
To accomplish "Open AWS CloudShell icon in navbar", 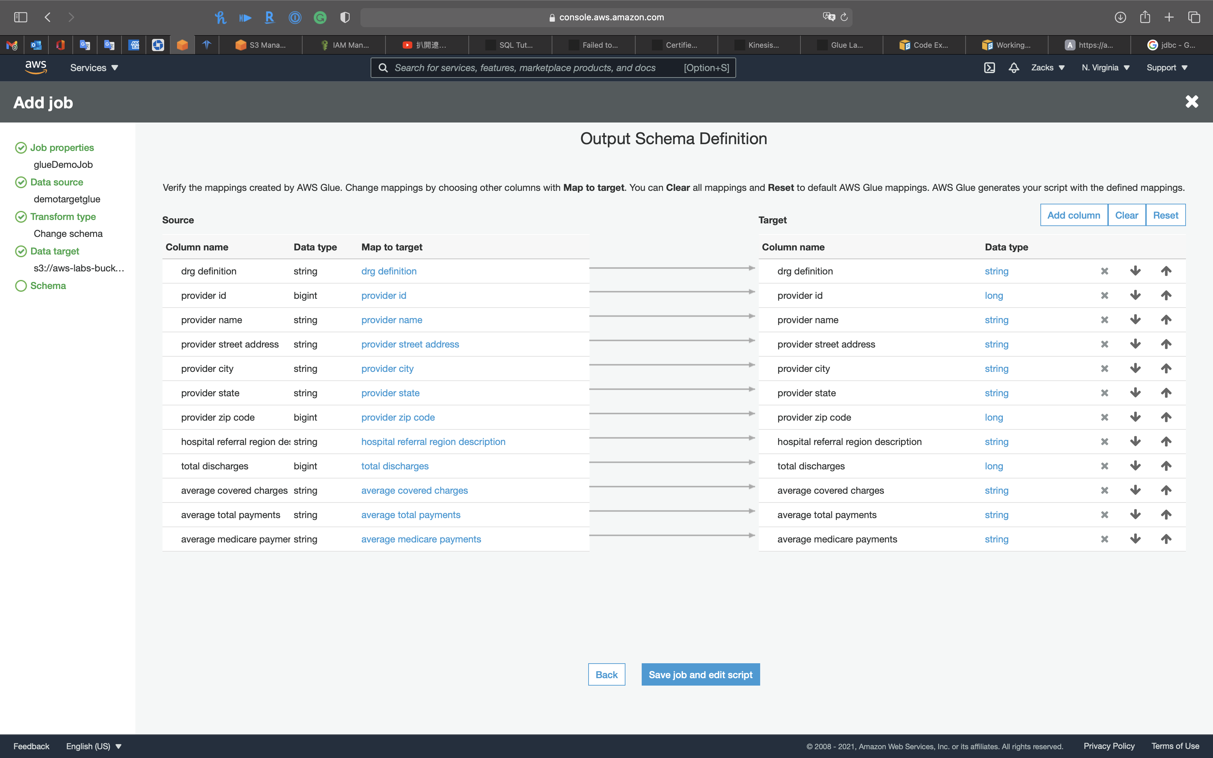I will click(989, 68).
